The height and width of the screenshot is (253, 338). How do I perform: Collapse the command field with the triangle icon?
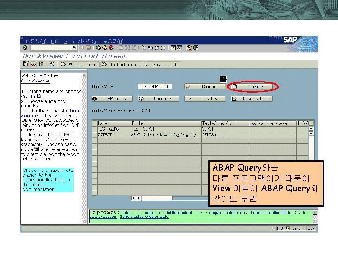[82, 47]
